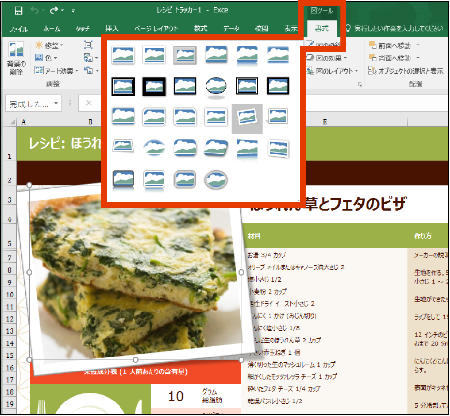The height and width of the screenshot is (416, 450).
Task: Open the アート効果 dropdown
Action: [x=57, y=71]
